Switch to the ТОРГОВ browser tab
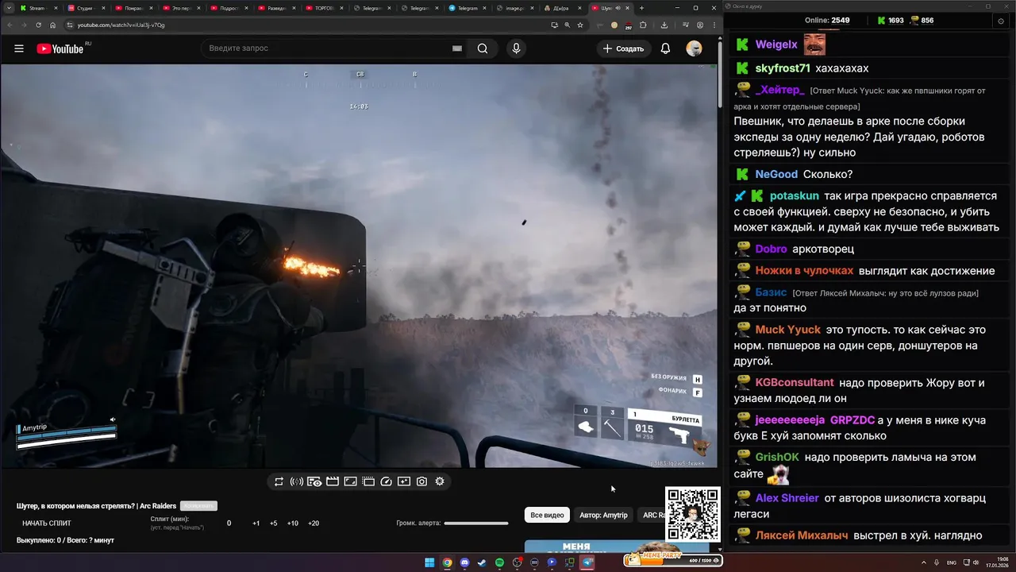The width and height of the screenshot is (1016, 572). coord(324,8)
